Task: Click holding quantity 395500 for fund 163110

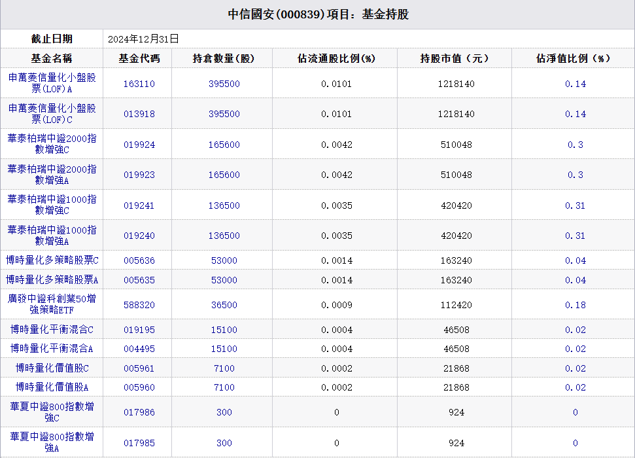Action: pyautogui.click(x=224, y=84)
